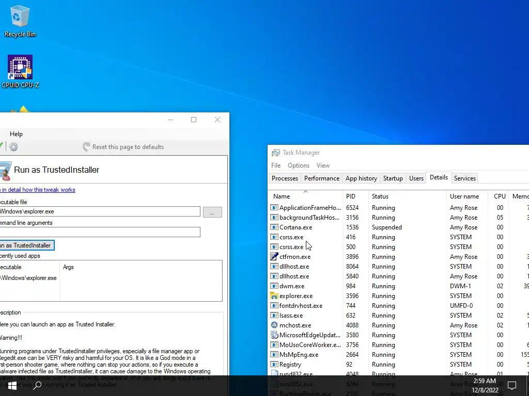Select the mchost.exe process icon

(x=274, y=325)
